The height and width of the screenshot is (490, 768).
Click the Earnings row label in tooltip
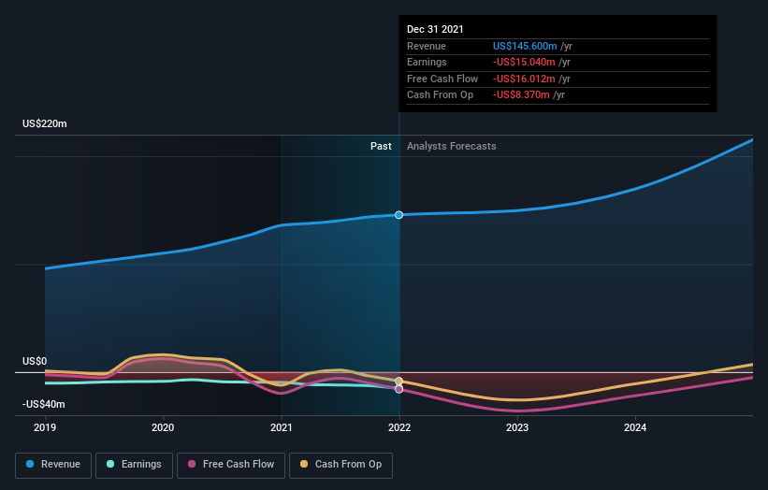click(427, 62)
